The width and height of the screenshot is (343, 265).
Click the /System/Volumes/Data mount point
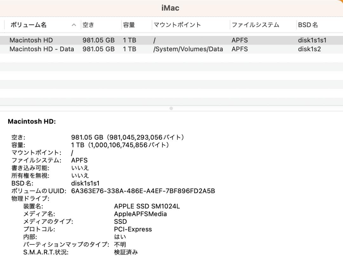[188, 49]
